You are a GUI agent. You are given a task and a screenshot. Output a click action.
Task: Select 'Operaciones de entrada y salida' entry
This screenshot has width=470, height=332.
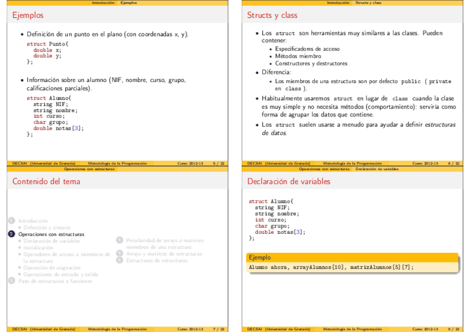point(60,274)
